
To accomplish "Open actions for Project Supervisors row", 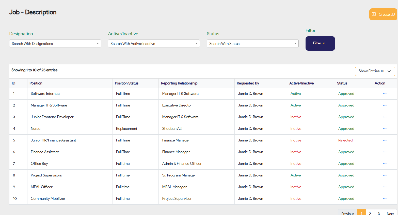I will (385, 175).
